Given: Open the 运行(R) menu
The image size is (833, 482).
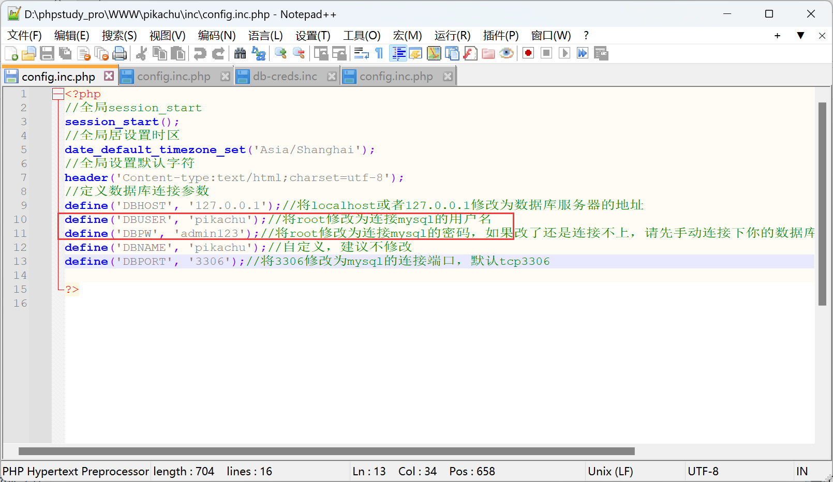Looking at the screenshot, I should (452, 36).
